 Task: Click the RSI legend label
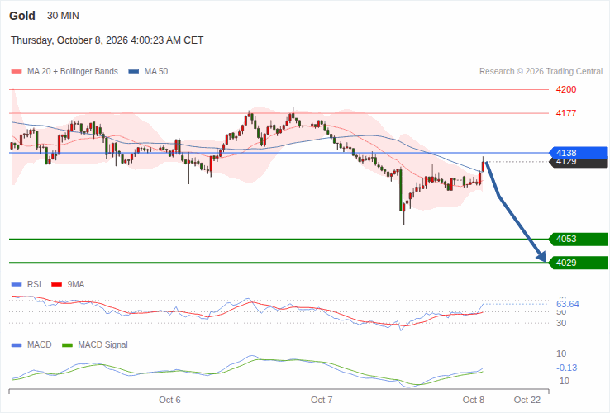[x=34, y=285]
